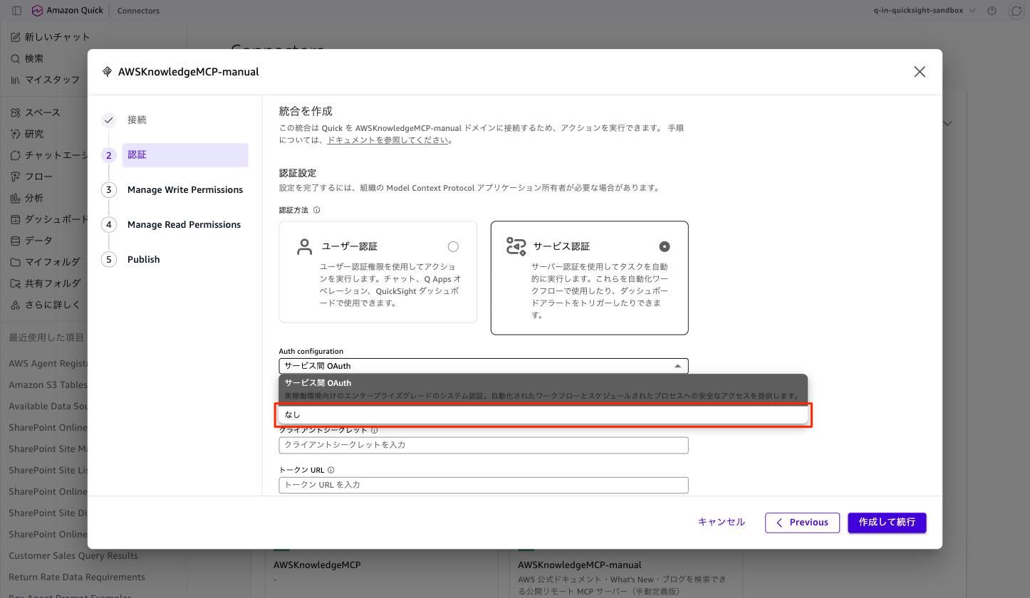Click 作成して続行 to continue
The height and width of the screenshot is (598, 1030).
[x=887, y=523]
